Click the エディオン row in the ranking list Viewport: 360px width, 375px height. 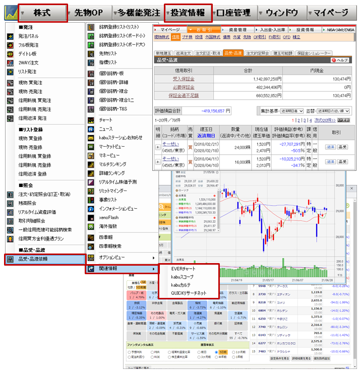point(300,294)
